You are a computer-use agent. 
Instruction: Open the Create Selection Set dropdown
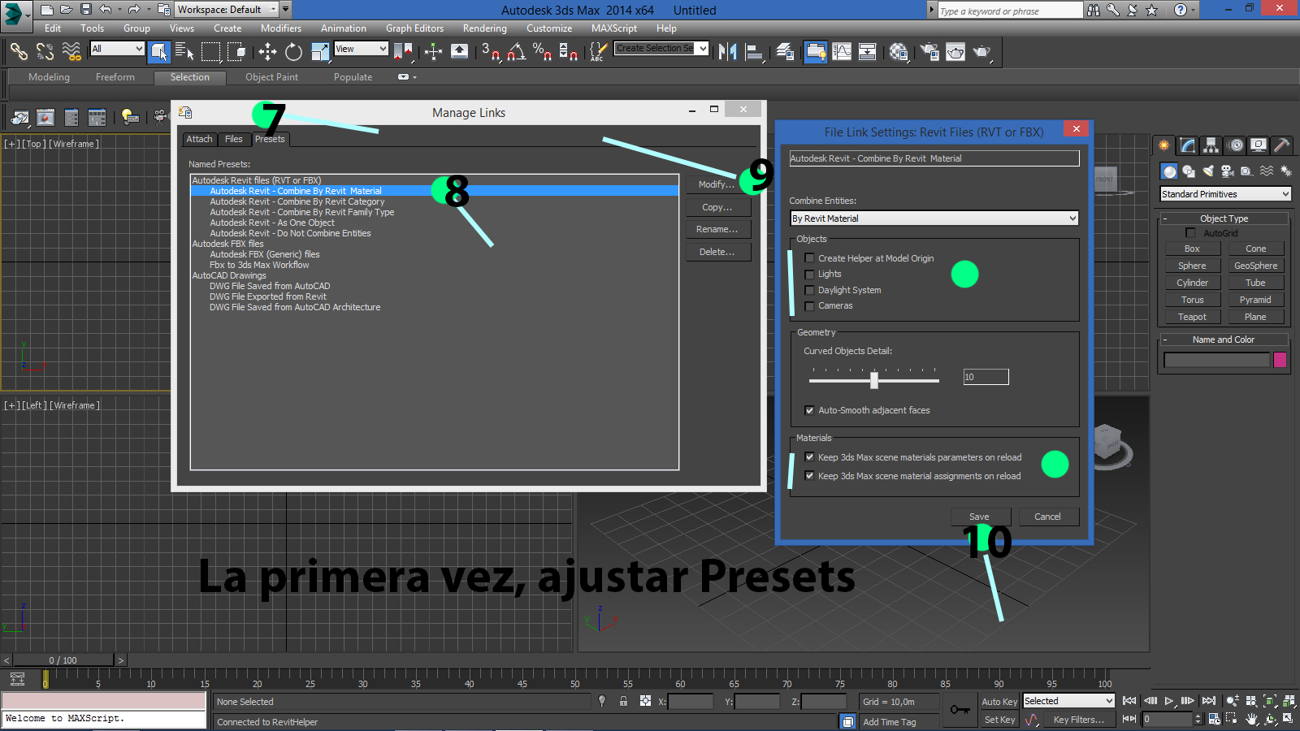point(661,49)
